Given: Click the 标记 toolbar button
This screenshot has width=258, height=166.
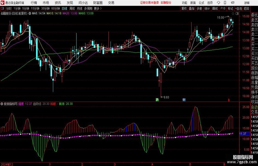Looking at the screenshot, I should tap(230, 8).
